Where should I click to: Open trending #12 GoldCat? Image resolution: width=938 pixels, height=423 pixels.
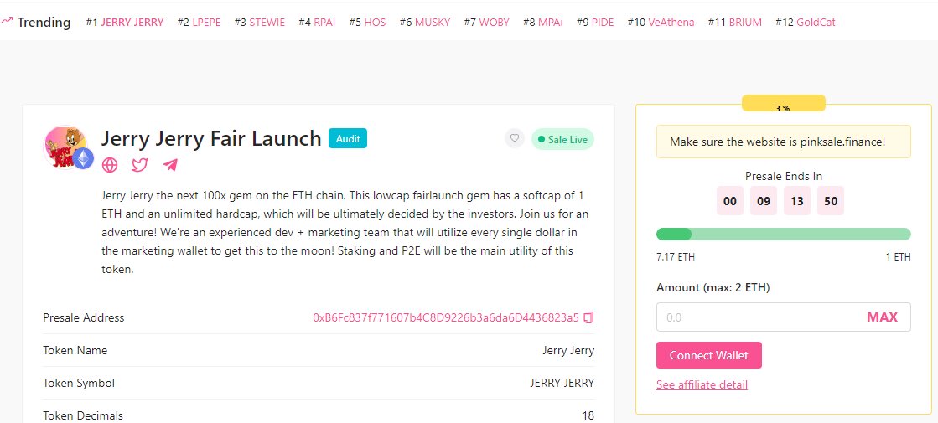point(806,23)
